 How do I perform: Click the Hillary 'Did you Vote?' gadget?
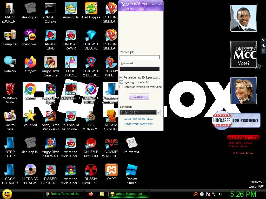click(244, 90)
